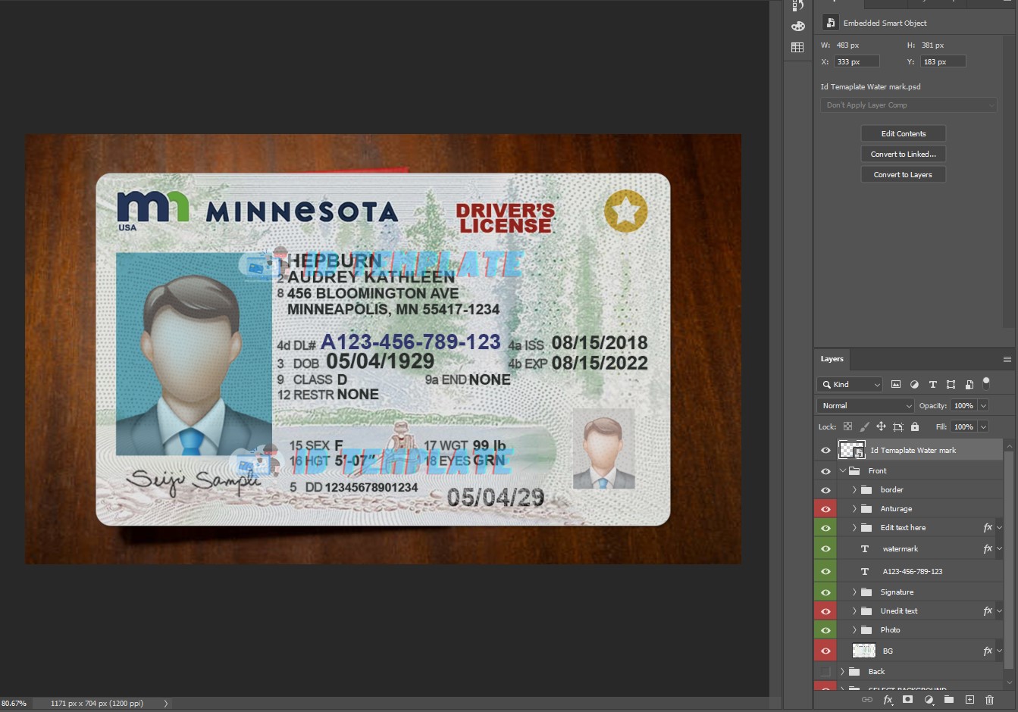1018x712 pixels.
Task: Toggle visibility of BG layer
Action: pyautogui.click(x=825, y=651)
